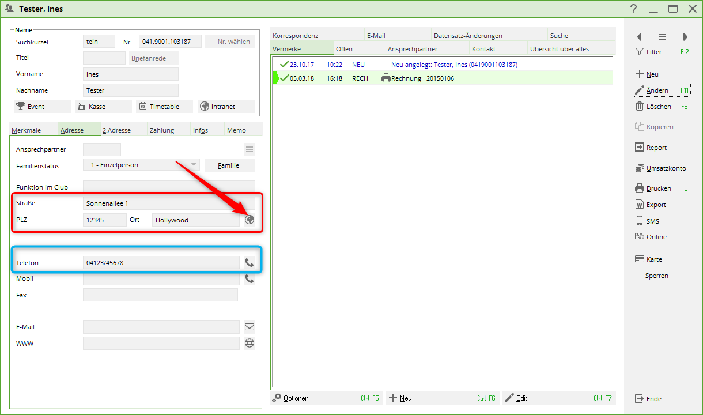The width and height of the screenshot is (703, 415).
Task: Click Nr. wählen button
Action: [x=230, y=41]
